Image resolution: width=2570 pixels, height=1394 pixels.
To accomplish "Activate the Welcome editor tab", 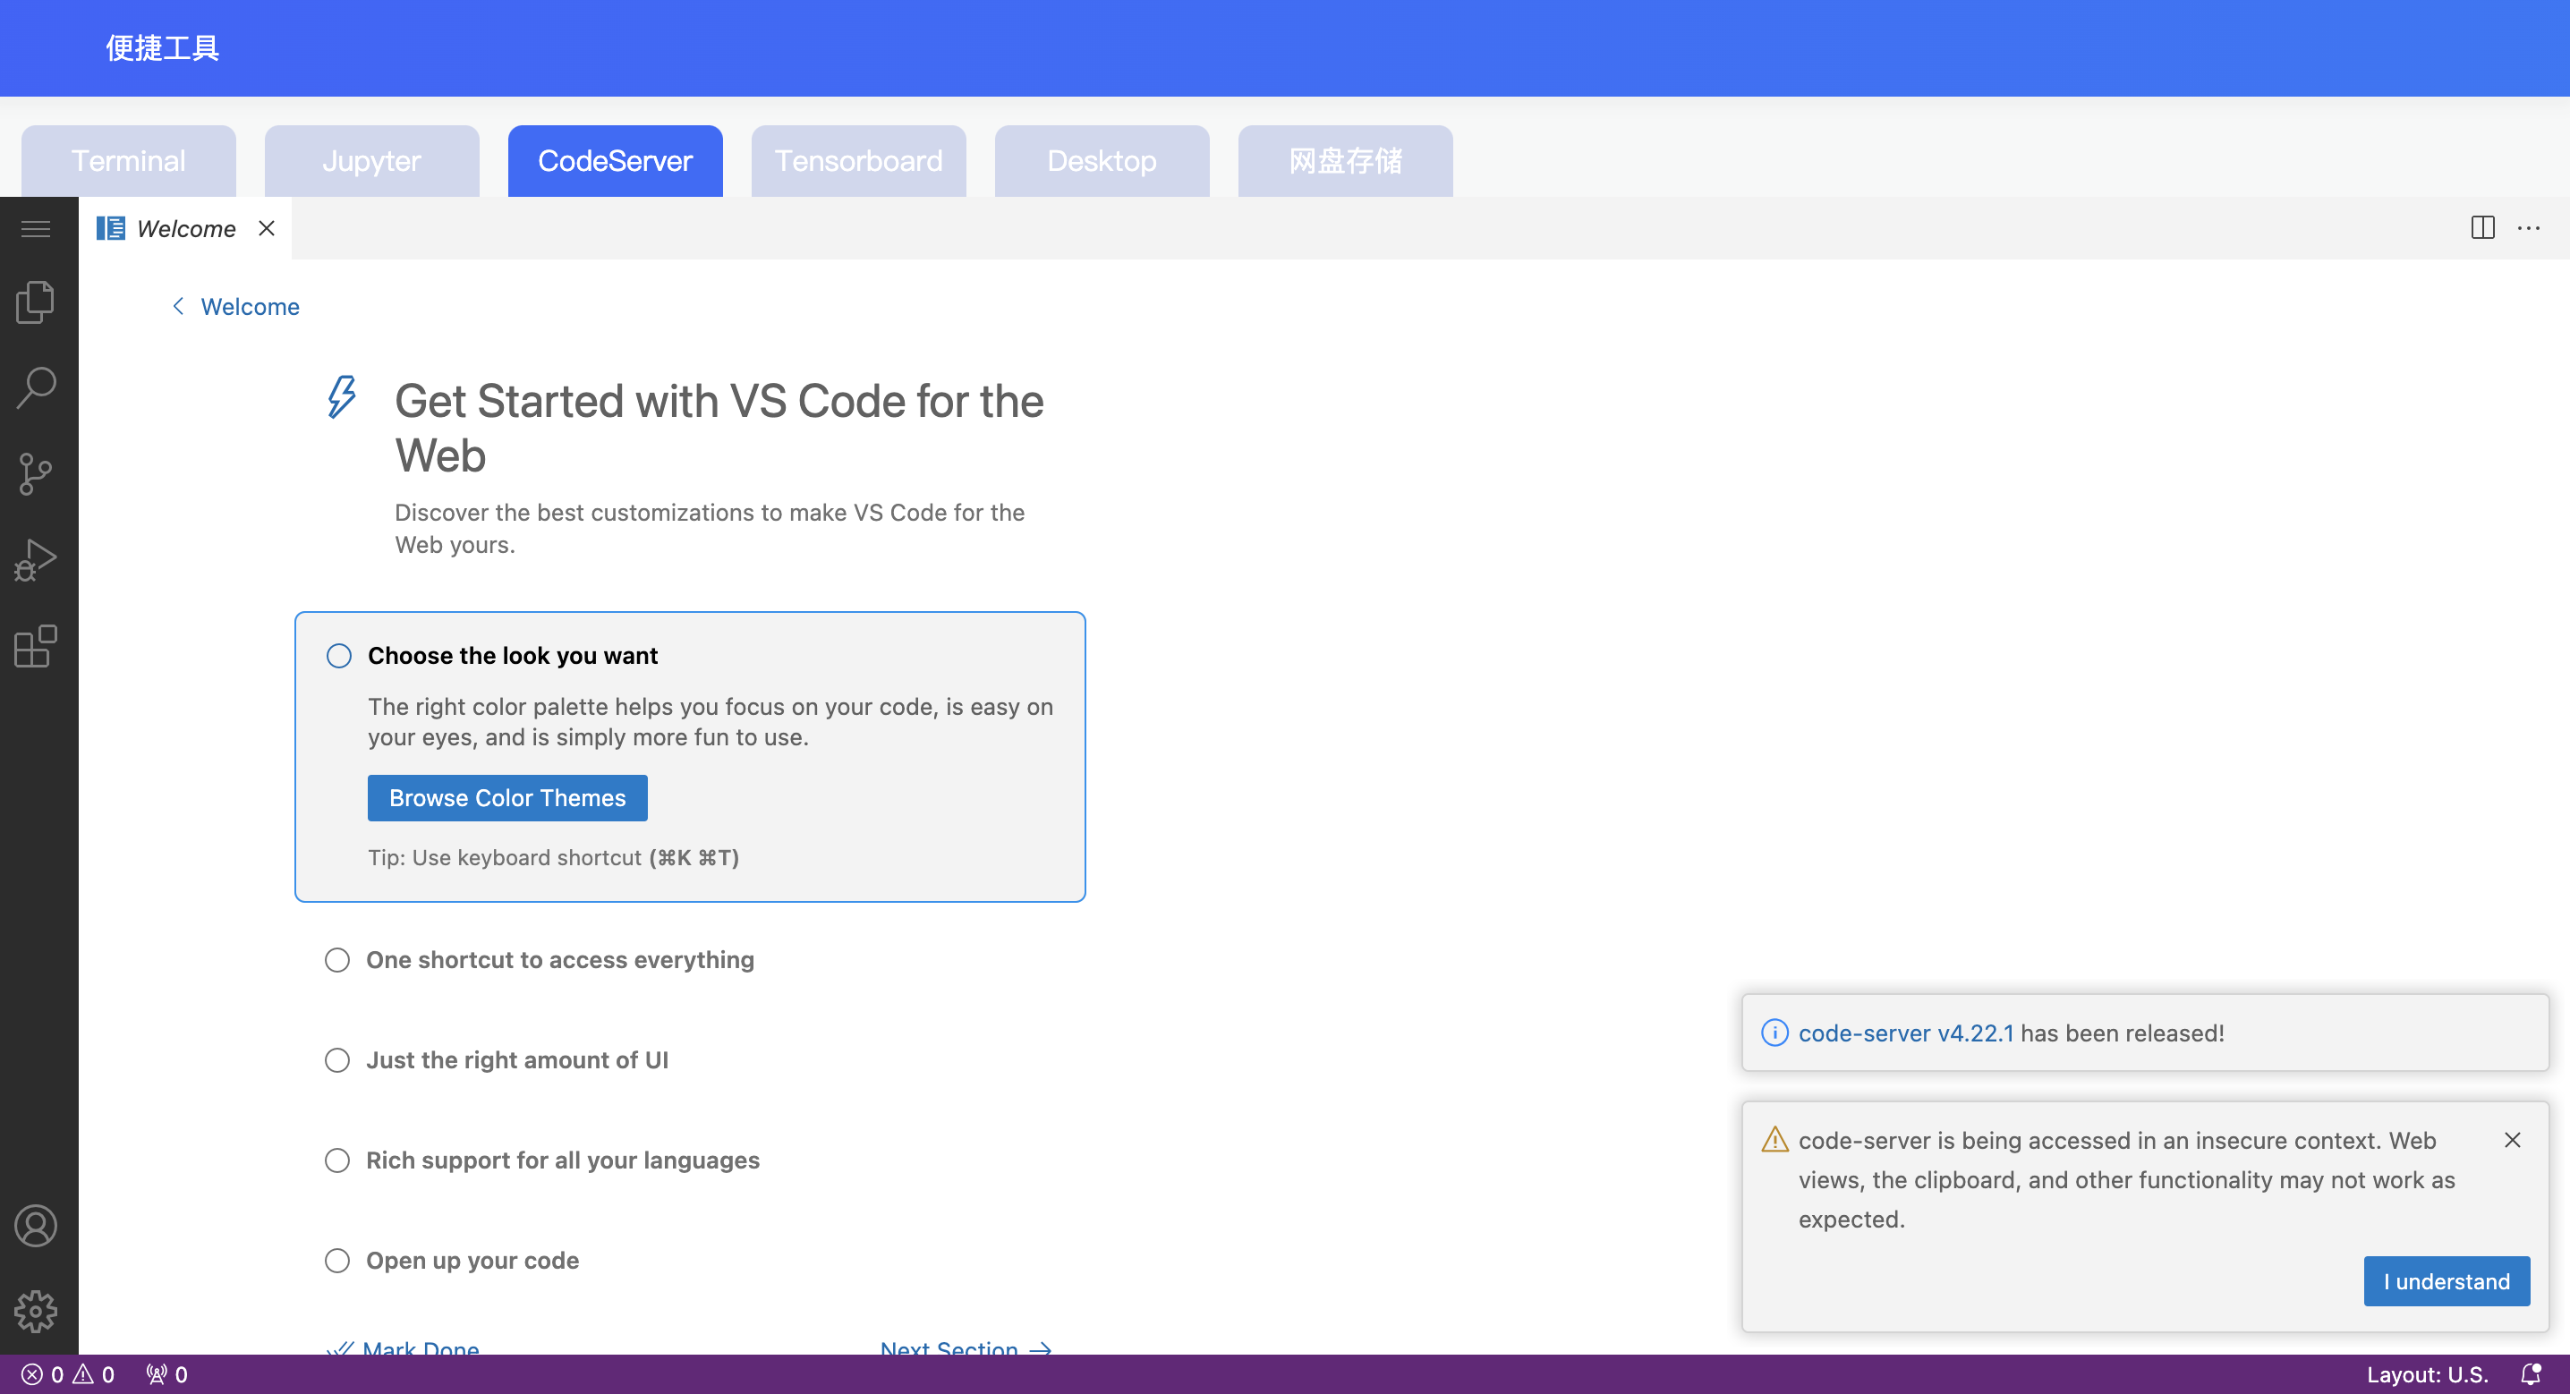I will 185,228.
